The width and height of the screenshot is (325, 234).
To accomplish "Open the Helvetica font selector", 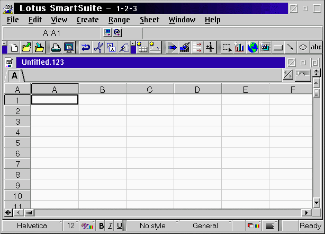I will (32, 226).
